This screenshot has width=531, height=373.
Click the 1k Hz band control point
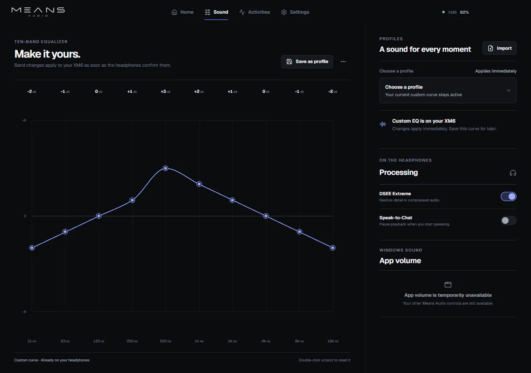pyautogui.click(x=199, y=184)
